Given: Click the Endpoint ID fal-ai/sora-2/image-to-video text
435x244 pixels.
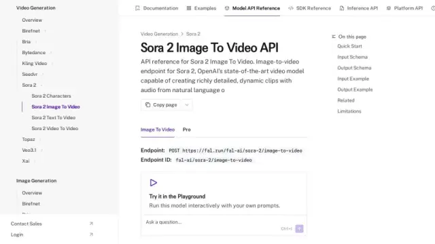Looking at the screenshot, I should pyautogui.click(x=214, y=160).
